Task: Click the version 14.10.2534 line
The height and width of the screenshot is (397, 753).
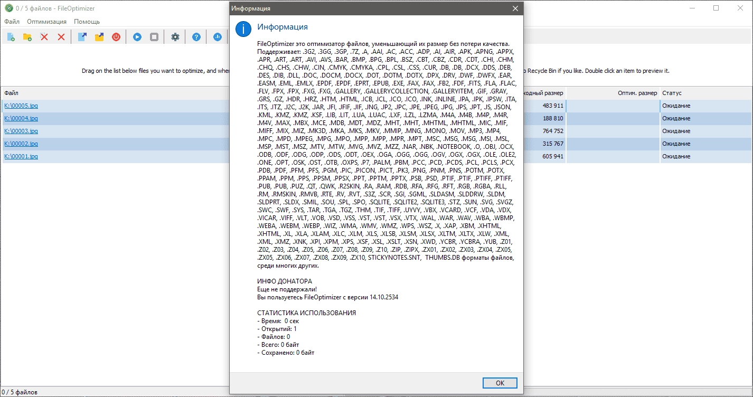Action: [328, 297]
